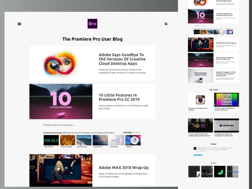Viewport: 252px width, 189px height.
Task: Open the hamburger navigation menu
Action: click(x=19, y=24)
